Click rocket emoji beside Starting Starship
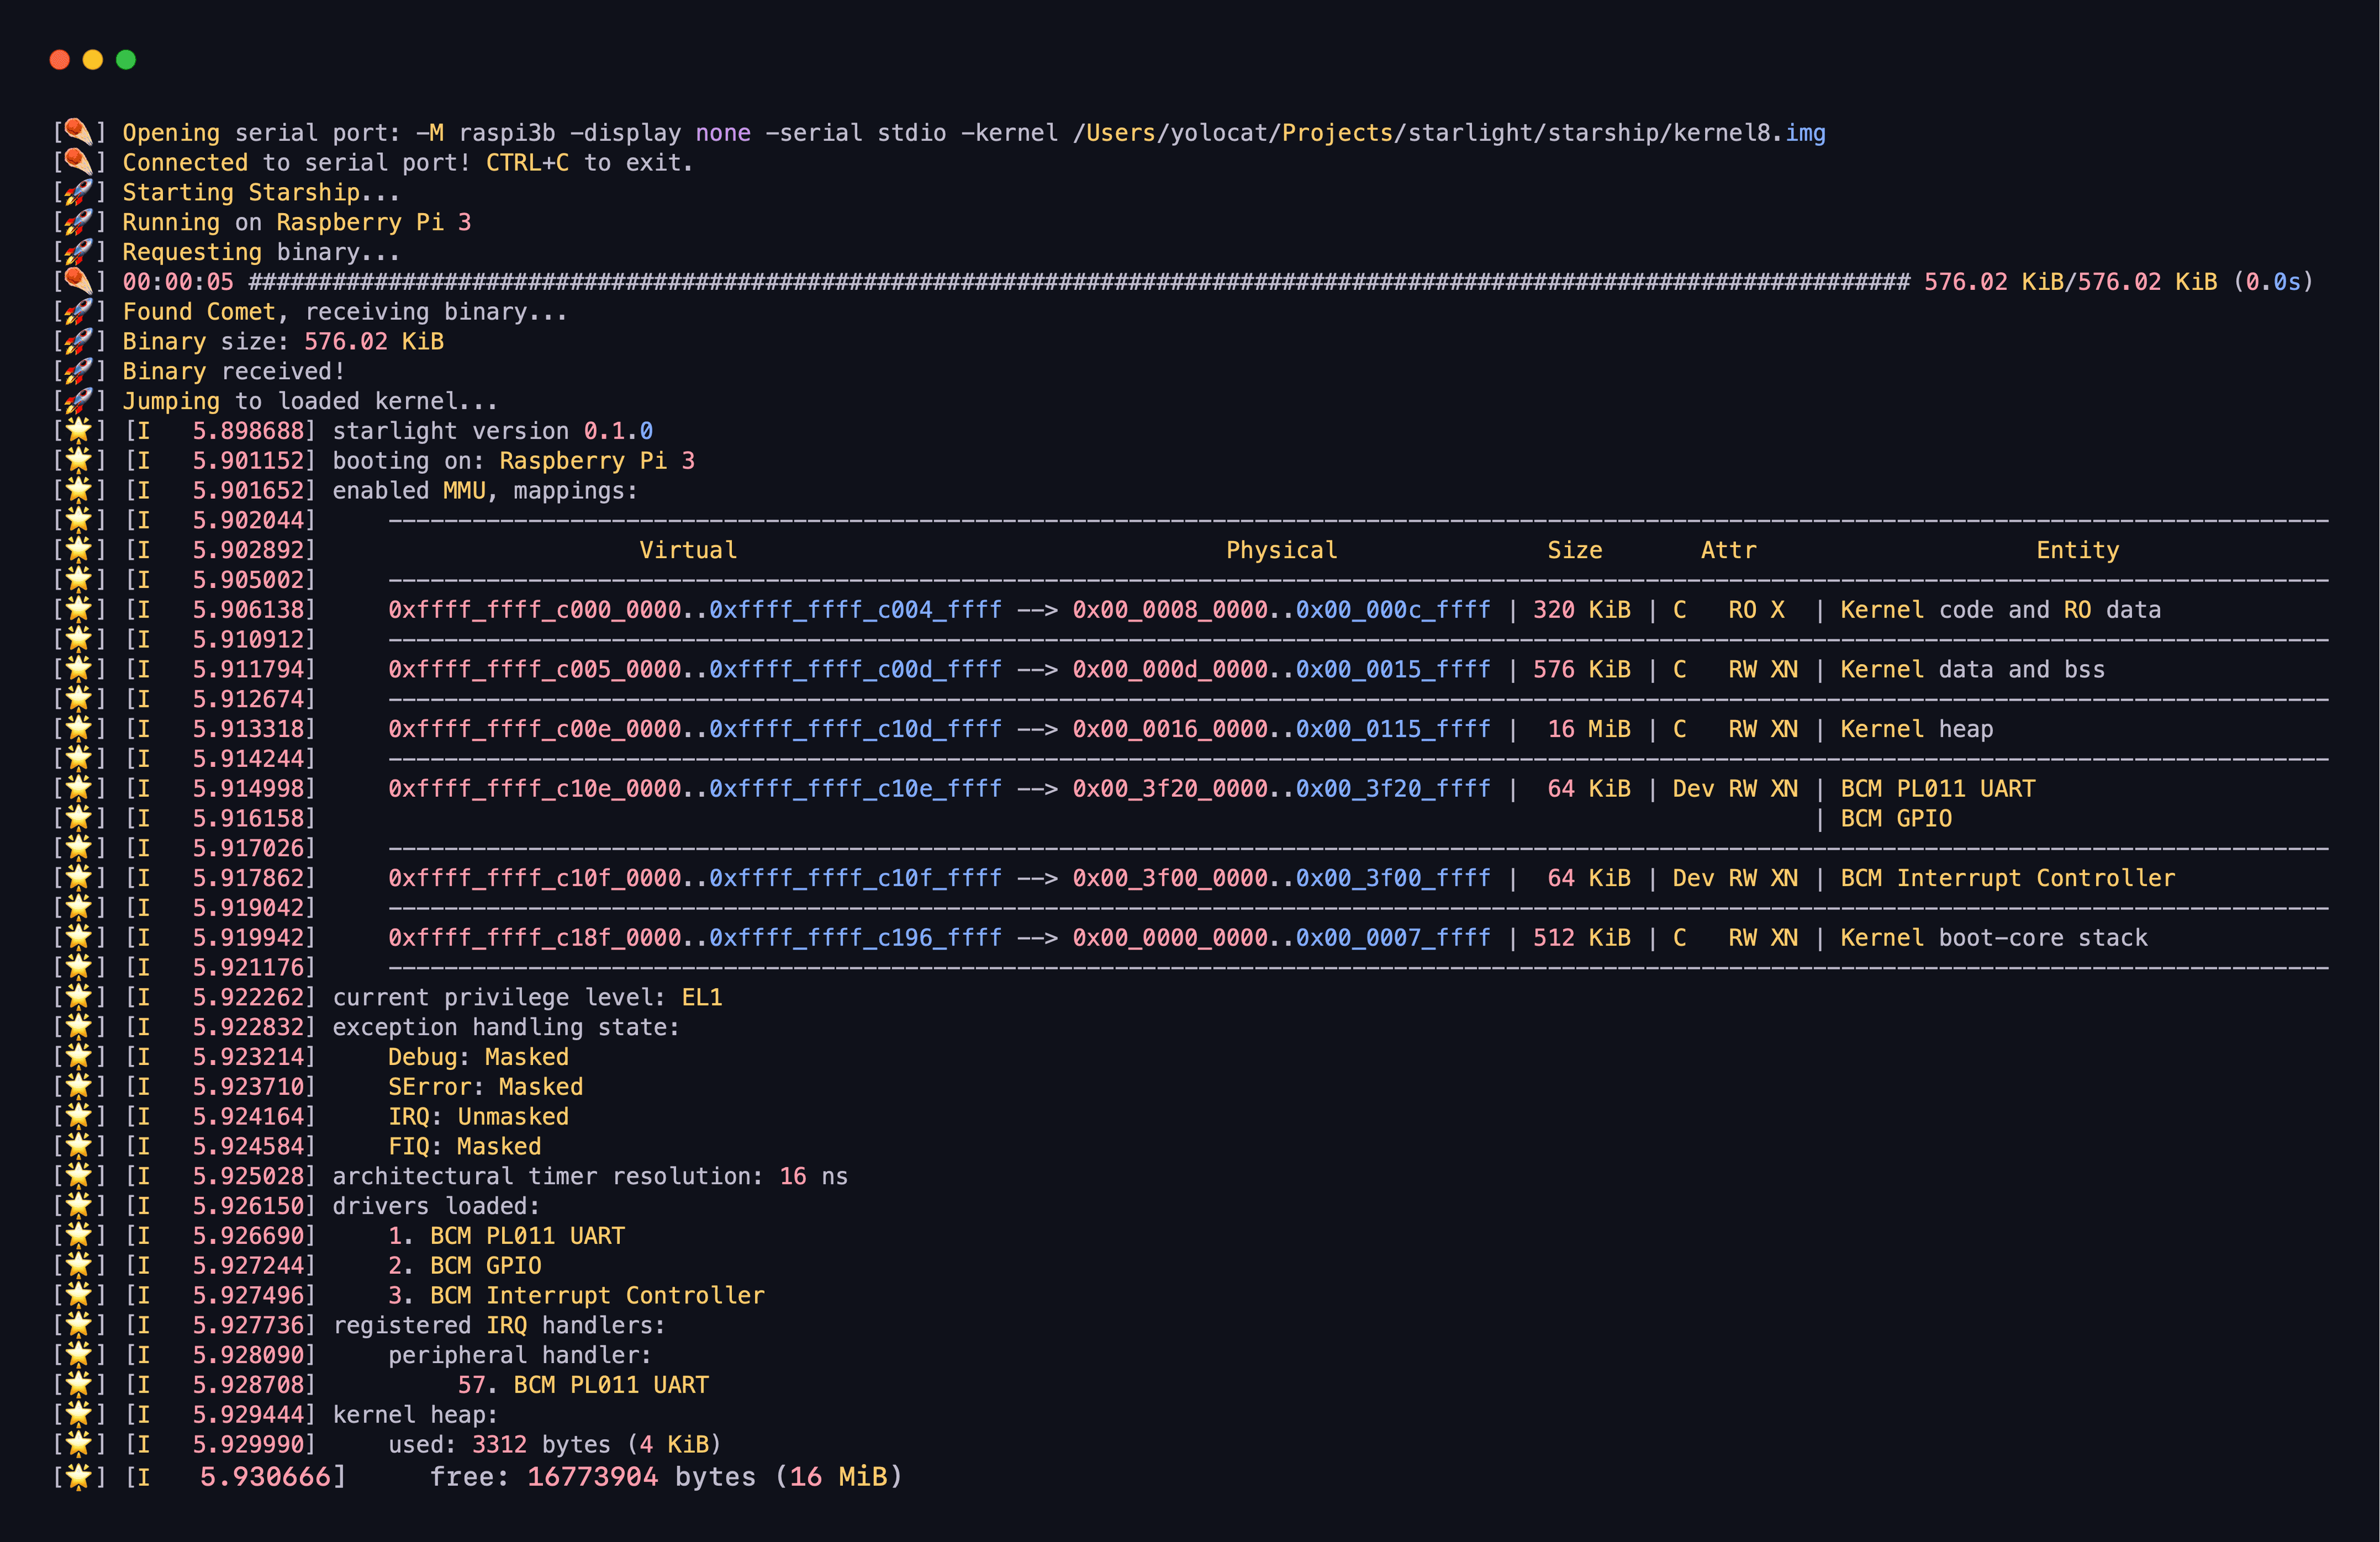Image resolution: width=2380 pixels, height=1542 pixels. click(x=78, y=192)
